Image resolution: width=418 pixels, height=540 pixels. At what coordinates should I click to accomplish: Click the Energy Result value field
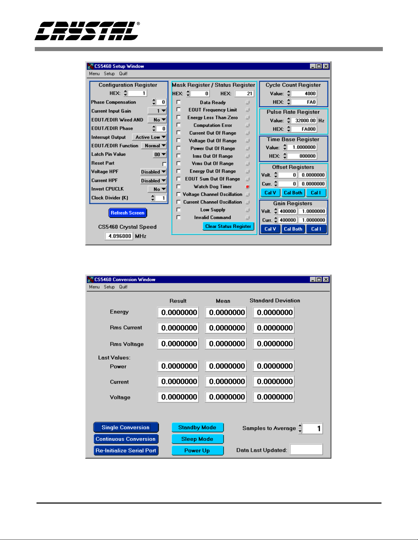coord(178,312)
